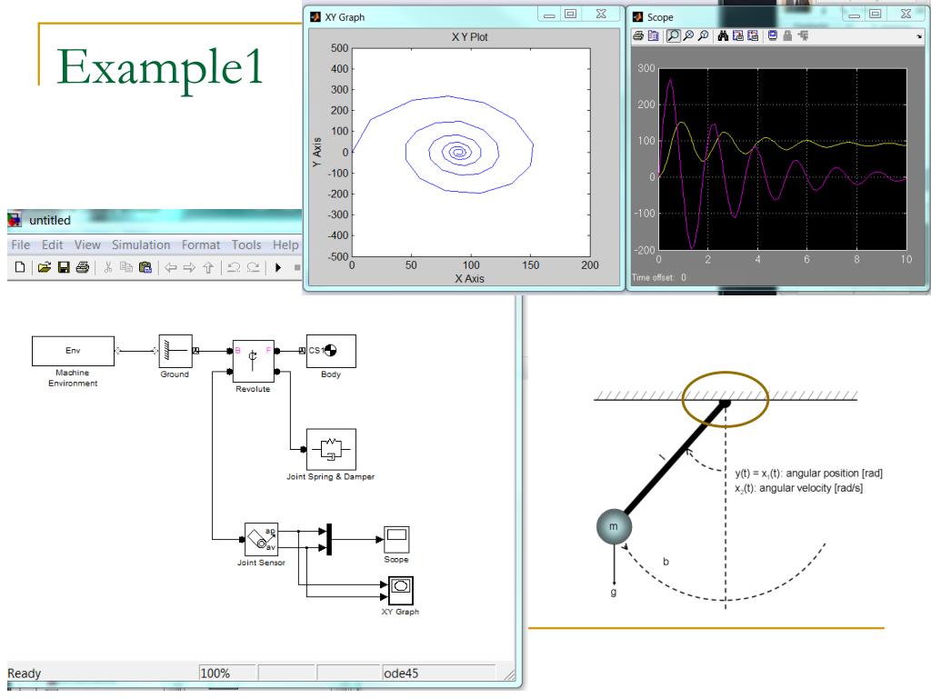Select the Zoom tool in the Scope toolbar
This screenshot has height=698, width=931.
coord(674,35)
